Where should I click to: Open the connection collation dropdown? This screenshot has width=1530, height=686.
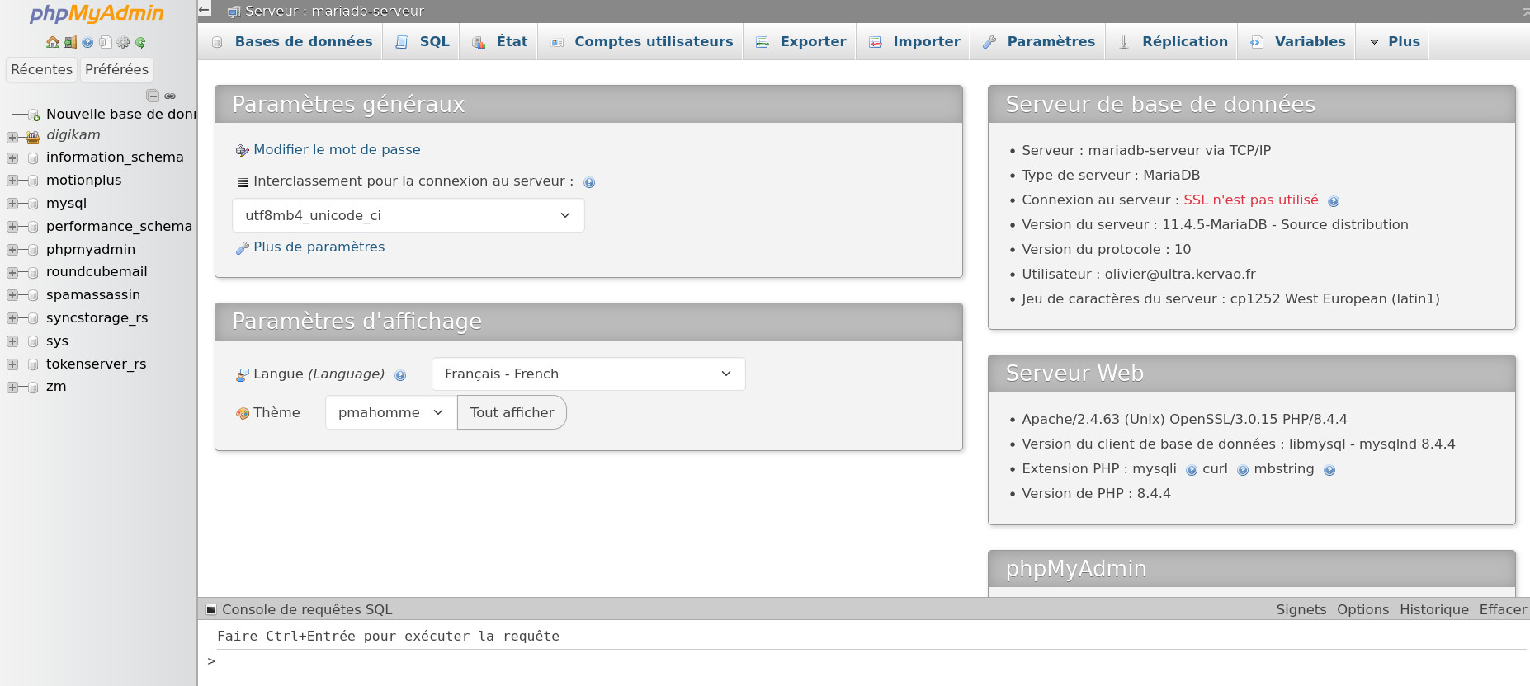pyautogui.click(x=408, y=215)
